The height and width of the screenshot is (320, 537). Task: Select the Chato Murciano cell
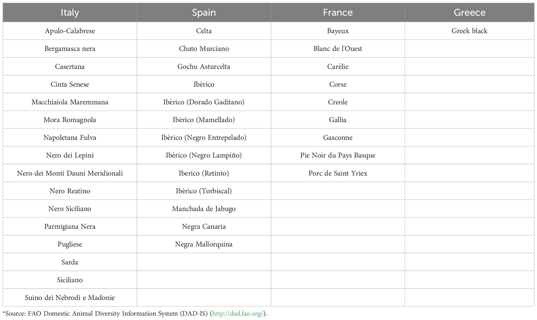point(204,49)
